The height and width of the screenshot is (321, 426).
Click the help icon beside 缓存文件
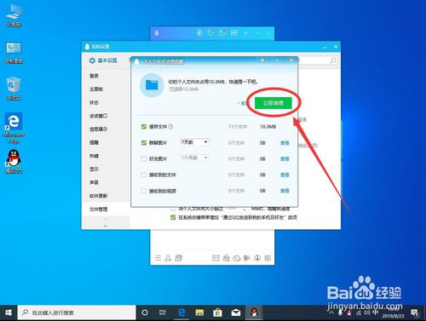pos(170,127)
